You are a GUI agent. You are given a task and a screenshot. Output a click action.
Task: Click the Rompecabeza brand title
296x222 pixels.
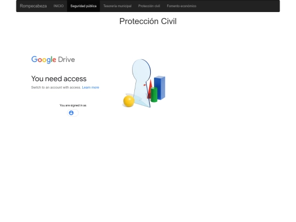(33, 6)
